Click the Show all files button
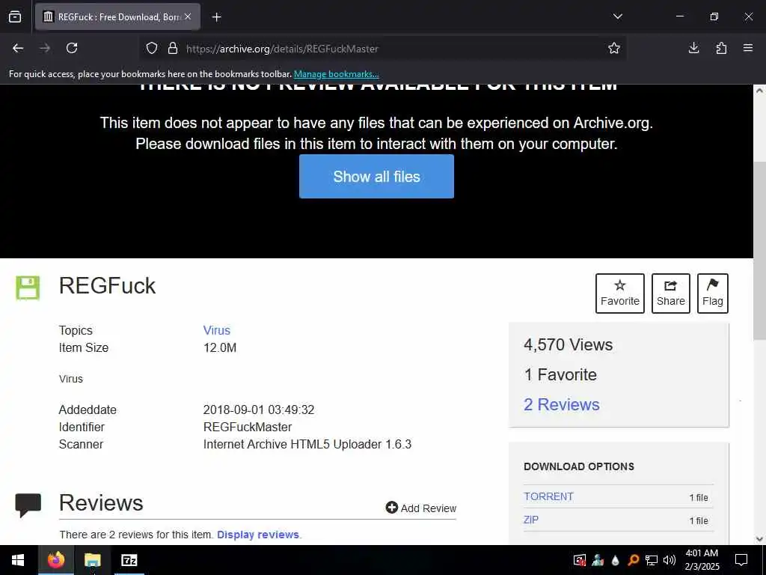This screenshot has width=766, height=575. point(376,177)
